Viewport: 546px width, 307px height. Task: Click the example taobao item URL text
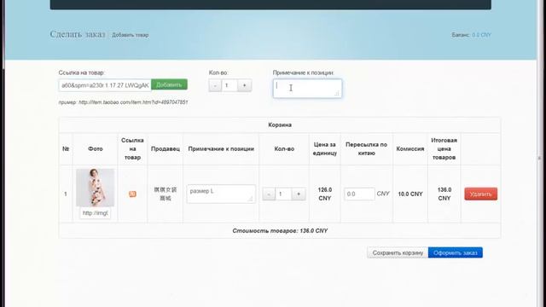[x=133, y=102]
